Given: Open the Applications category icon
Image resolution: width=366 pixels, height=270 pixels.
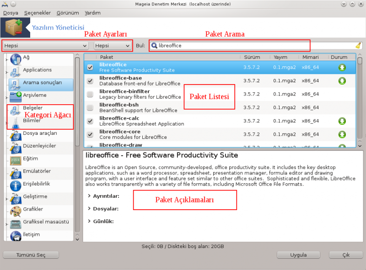Looking at the screenshot, I should (x=16, y=72).
